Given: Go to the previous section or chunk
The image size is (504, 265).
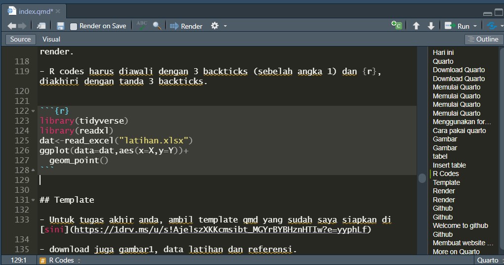Looking at the screenshot, I should [416, 26].
